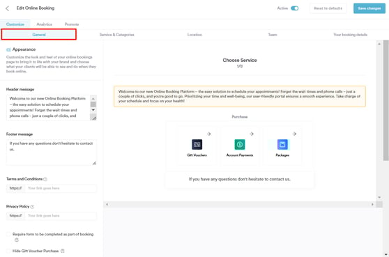This screenshot has width=389, height=257.
Task: Click the Appearance palette icon
Action: 8,49
